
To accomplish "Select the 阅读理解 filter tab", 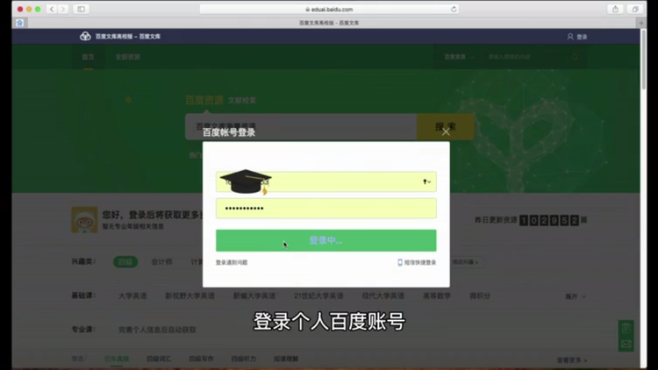I will [x=286, y=359].
